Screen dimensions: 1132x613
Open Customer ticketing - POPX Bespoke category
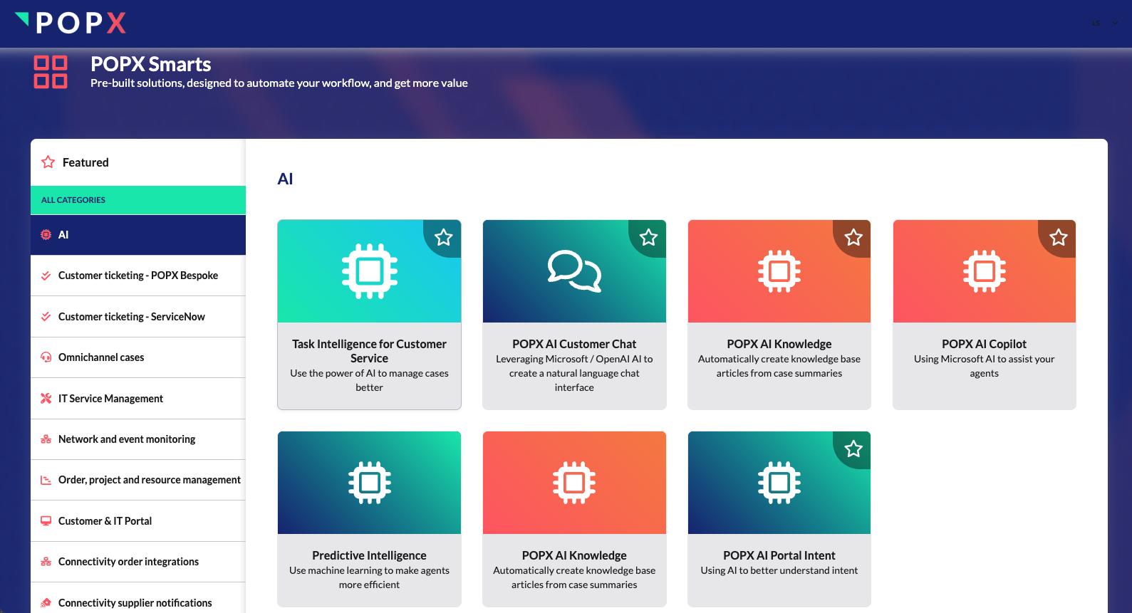(x=138, y=276)
